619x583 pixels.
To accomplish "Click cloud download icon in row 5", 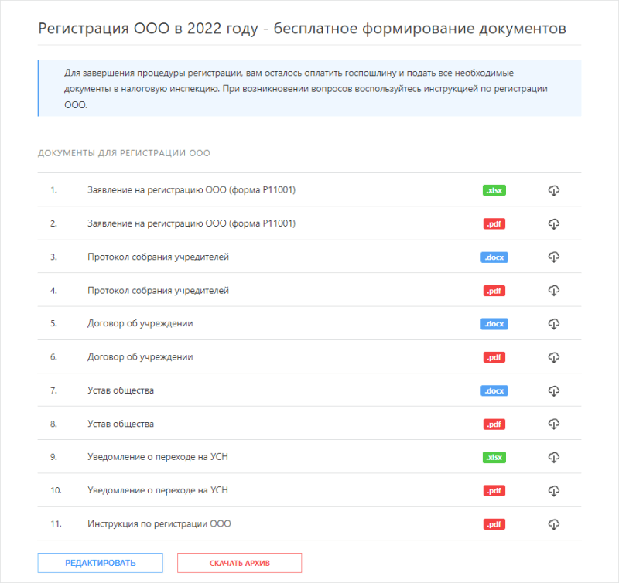I will coord(554,324).
